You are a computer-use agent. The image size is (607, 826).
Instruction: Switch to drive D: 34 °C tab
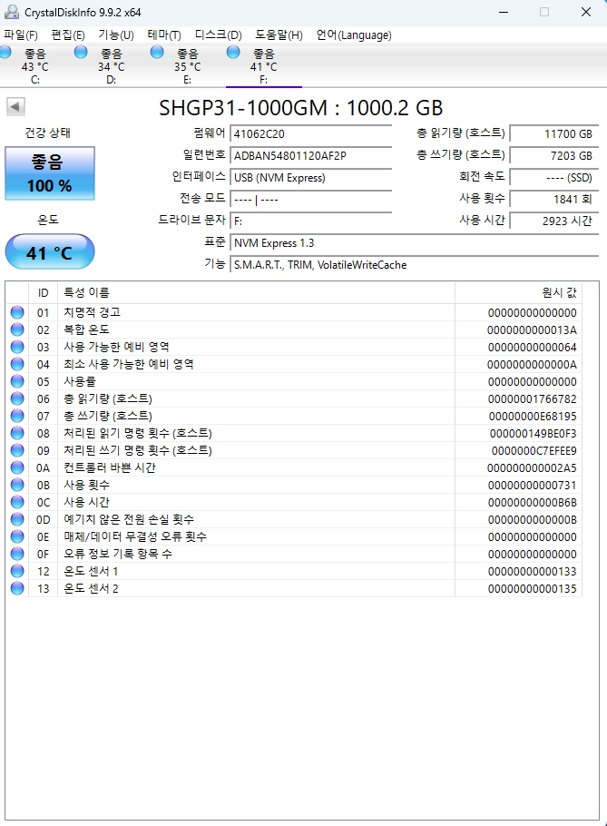click(x=111, y=66)
